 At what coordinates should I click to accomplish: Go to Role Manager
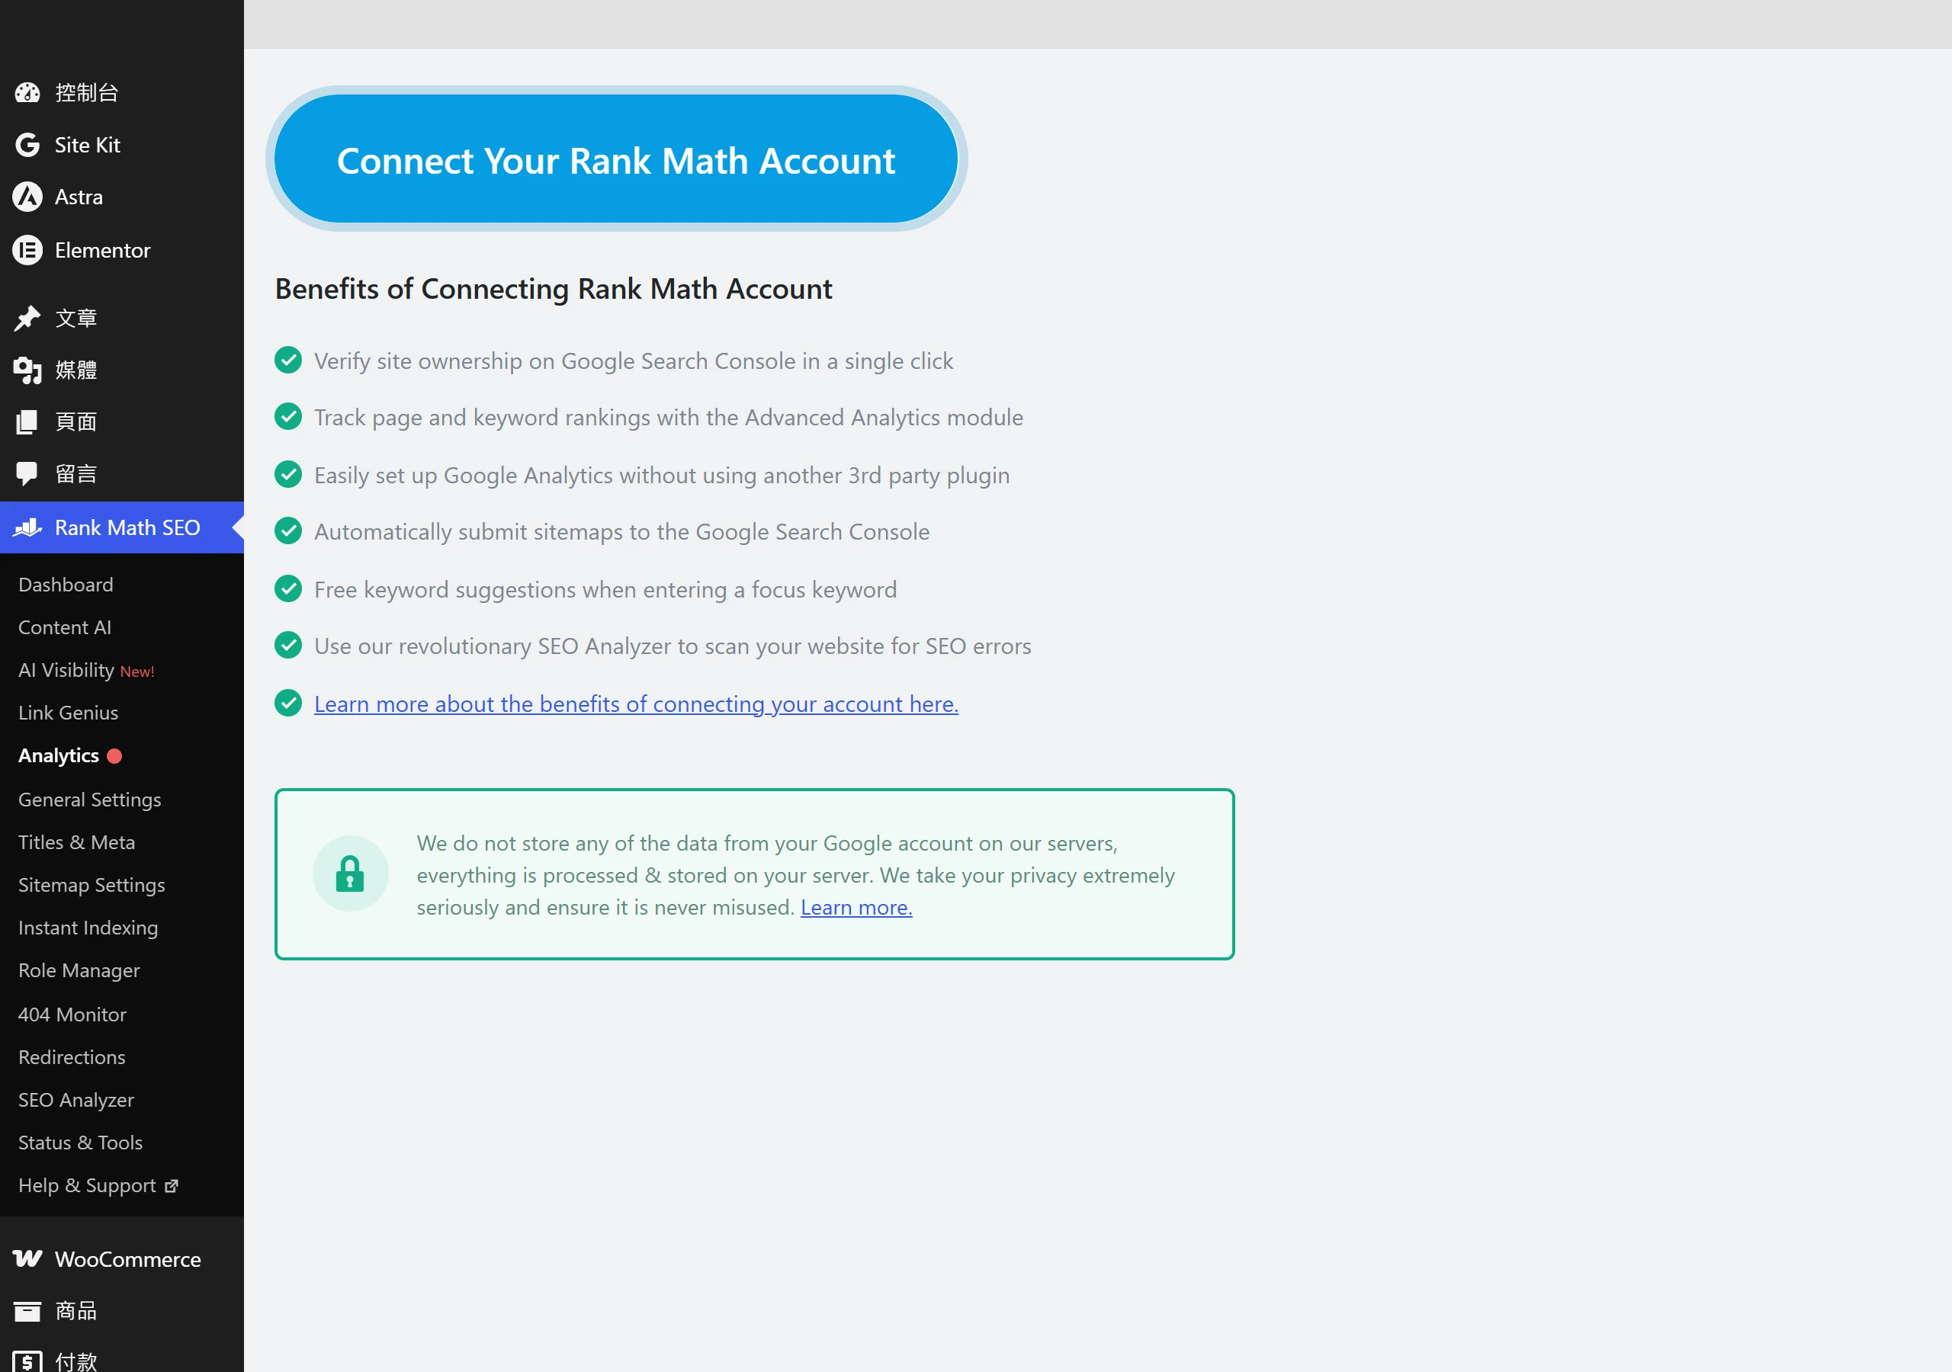tap(79, 970)
